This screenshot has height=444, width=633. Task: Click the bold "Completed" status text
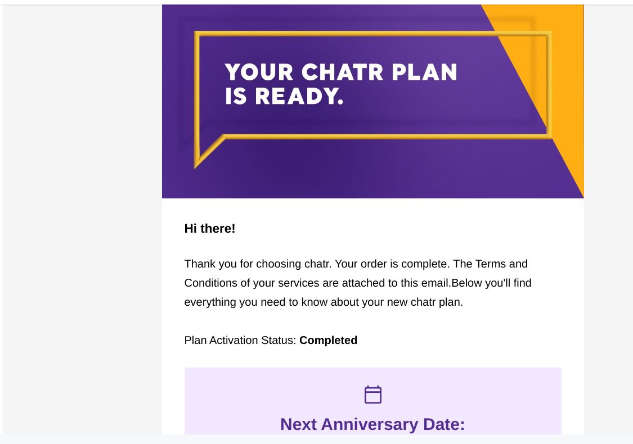pyautogui.click(x=328, y=340)
